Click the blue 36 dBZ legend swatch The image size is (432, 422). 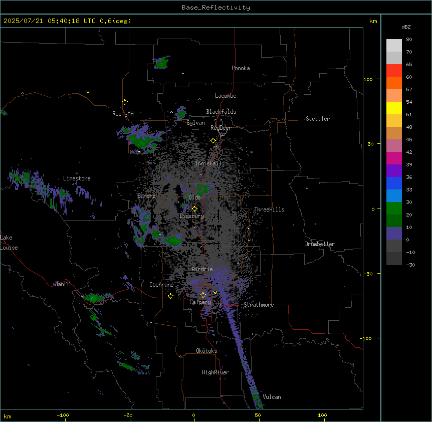394,183
